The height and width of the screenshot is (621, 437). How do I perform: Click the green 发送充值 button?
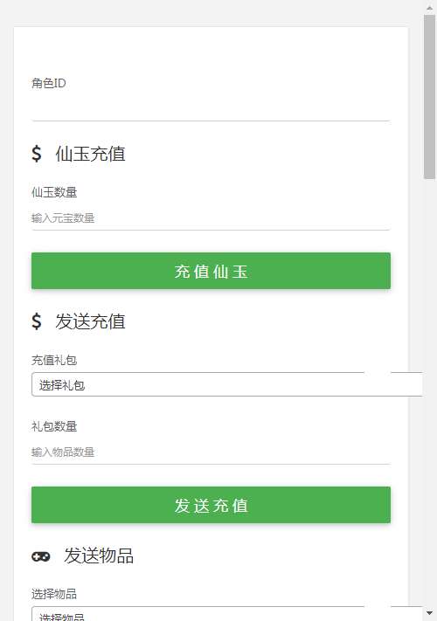(211, 505)
